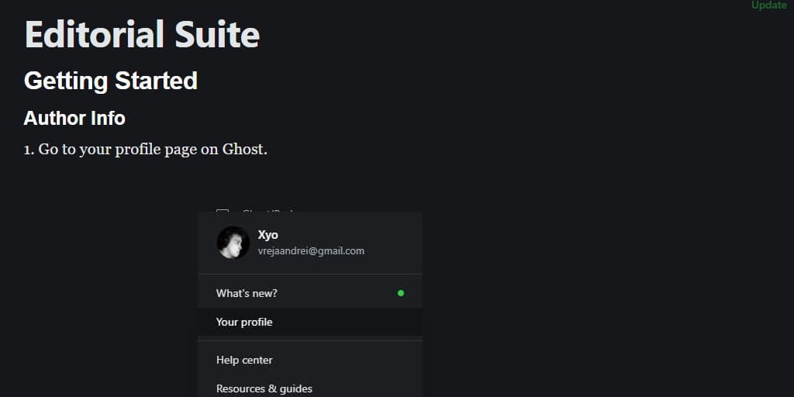794x397 pixels.
Task: Click the divider below What's new section
Action: 310,341
